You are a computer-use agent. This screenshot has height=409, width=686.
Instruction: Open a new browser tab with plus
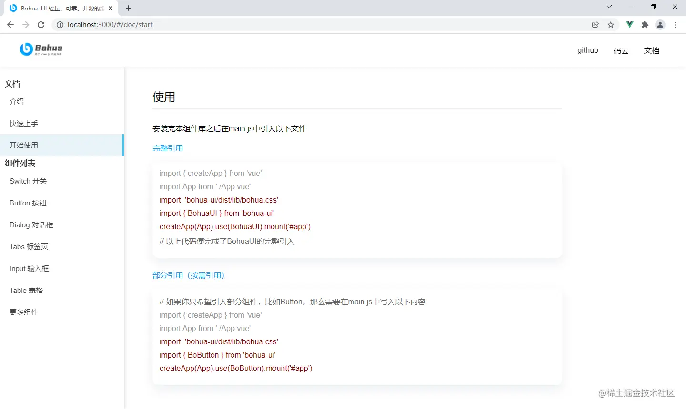tap(129, 8)
